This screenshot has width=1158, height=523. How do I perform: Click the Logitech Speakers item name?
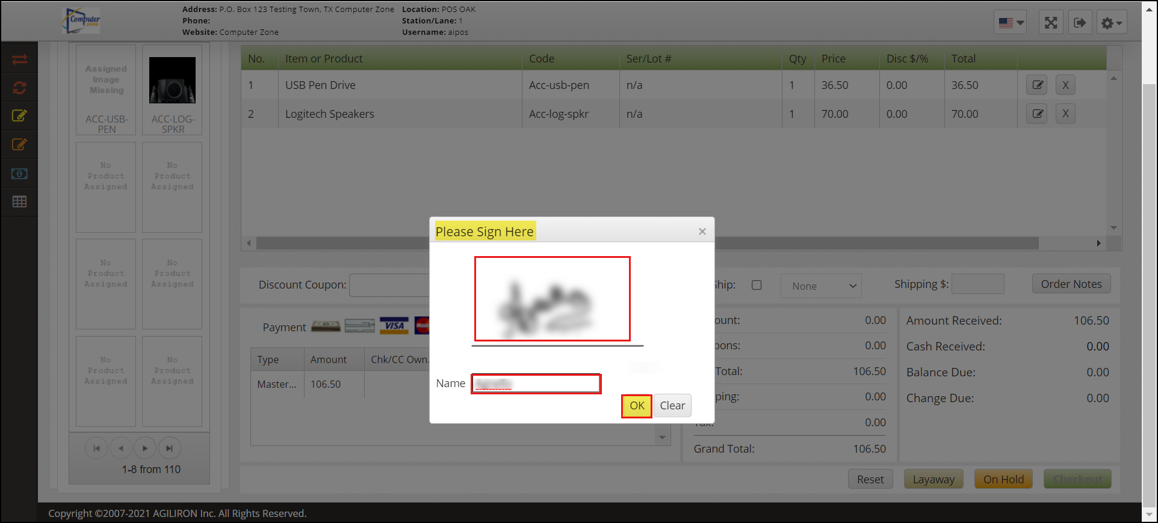coord(330,114)
